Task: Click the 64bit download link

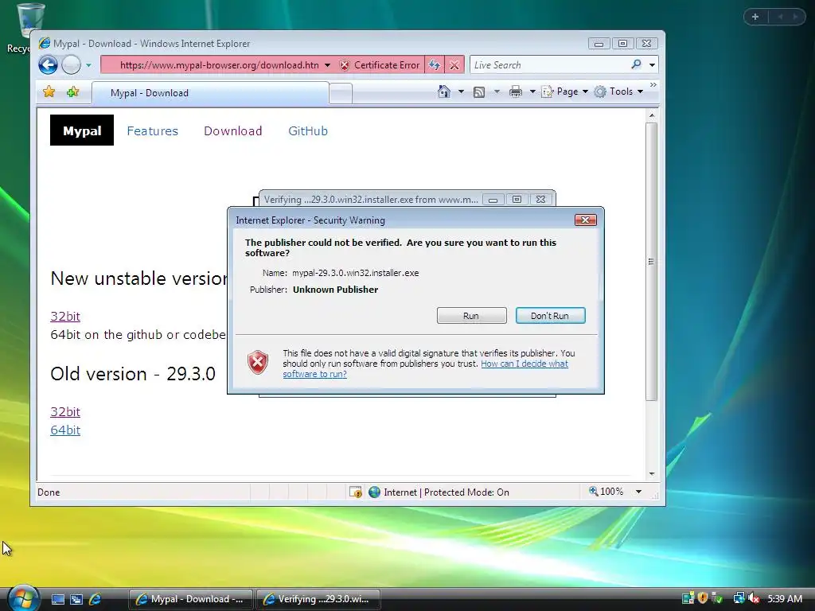Action: point(65,430)
